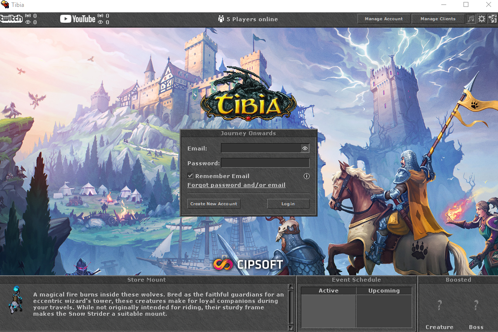
Task: Click the boosted Boss question mark
Action: (476, 305)
